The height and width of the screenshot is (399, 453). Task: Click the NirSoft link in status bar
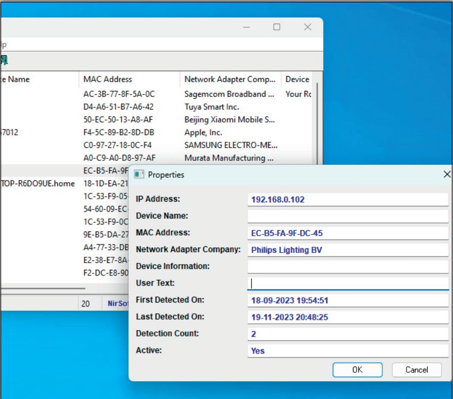[118, 304]
